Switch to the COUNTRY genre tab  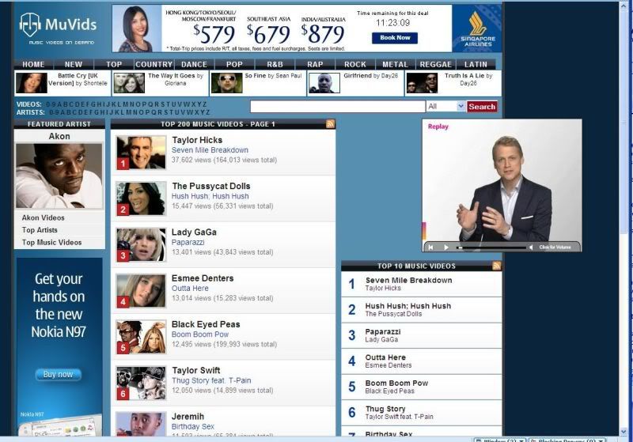coord(154,65)
